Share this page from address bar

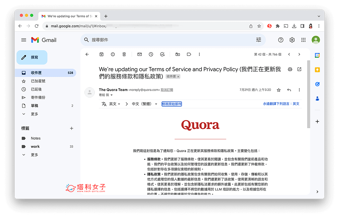tap(251, 26)
